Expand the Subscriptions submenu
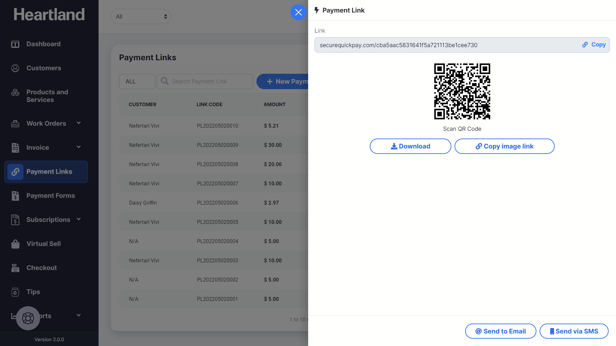Screen dimensions: 616x346 click(79, 219)
